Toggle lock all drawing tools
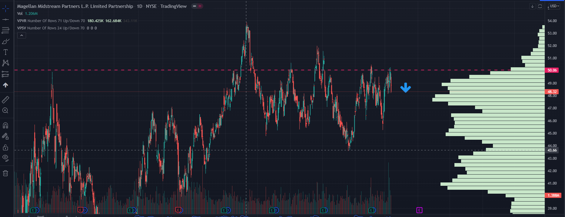This screenshot has width=565, height=217. 5,148
